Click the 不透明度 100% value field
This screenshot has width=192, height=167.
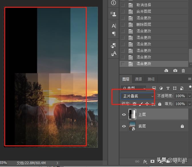tap(181, 96)
